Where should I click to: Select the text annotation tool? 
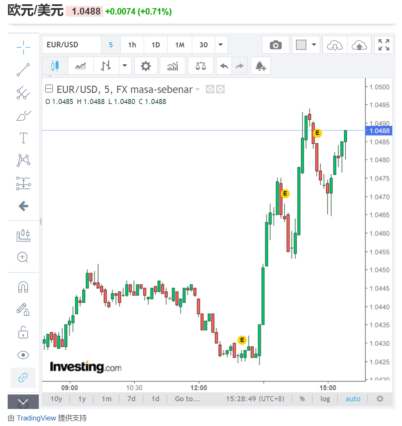[23, 138]
